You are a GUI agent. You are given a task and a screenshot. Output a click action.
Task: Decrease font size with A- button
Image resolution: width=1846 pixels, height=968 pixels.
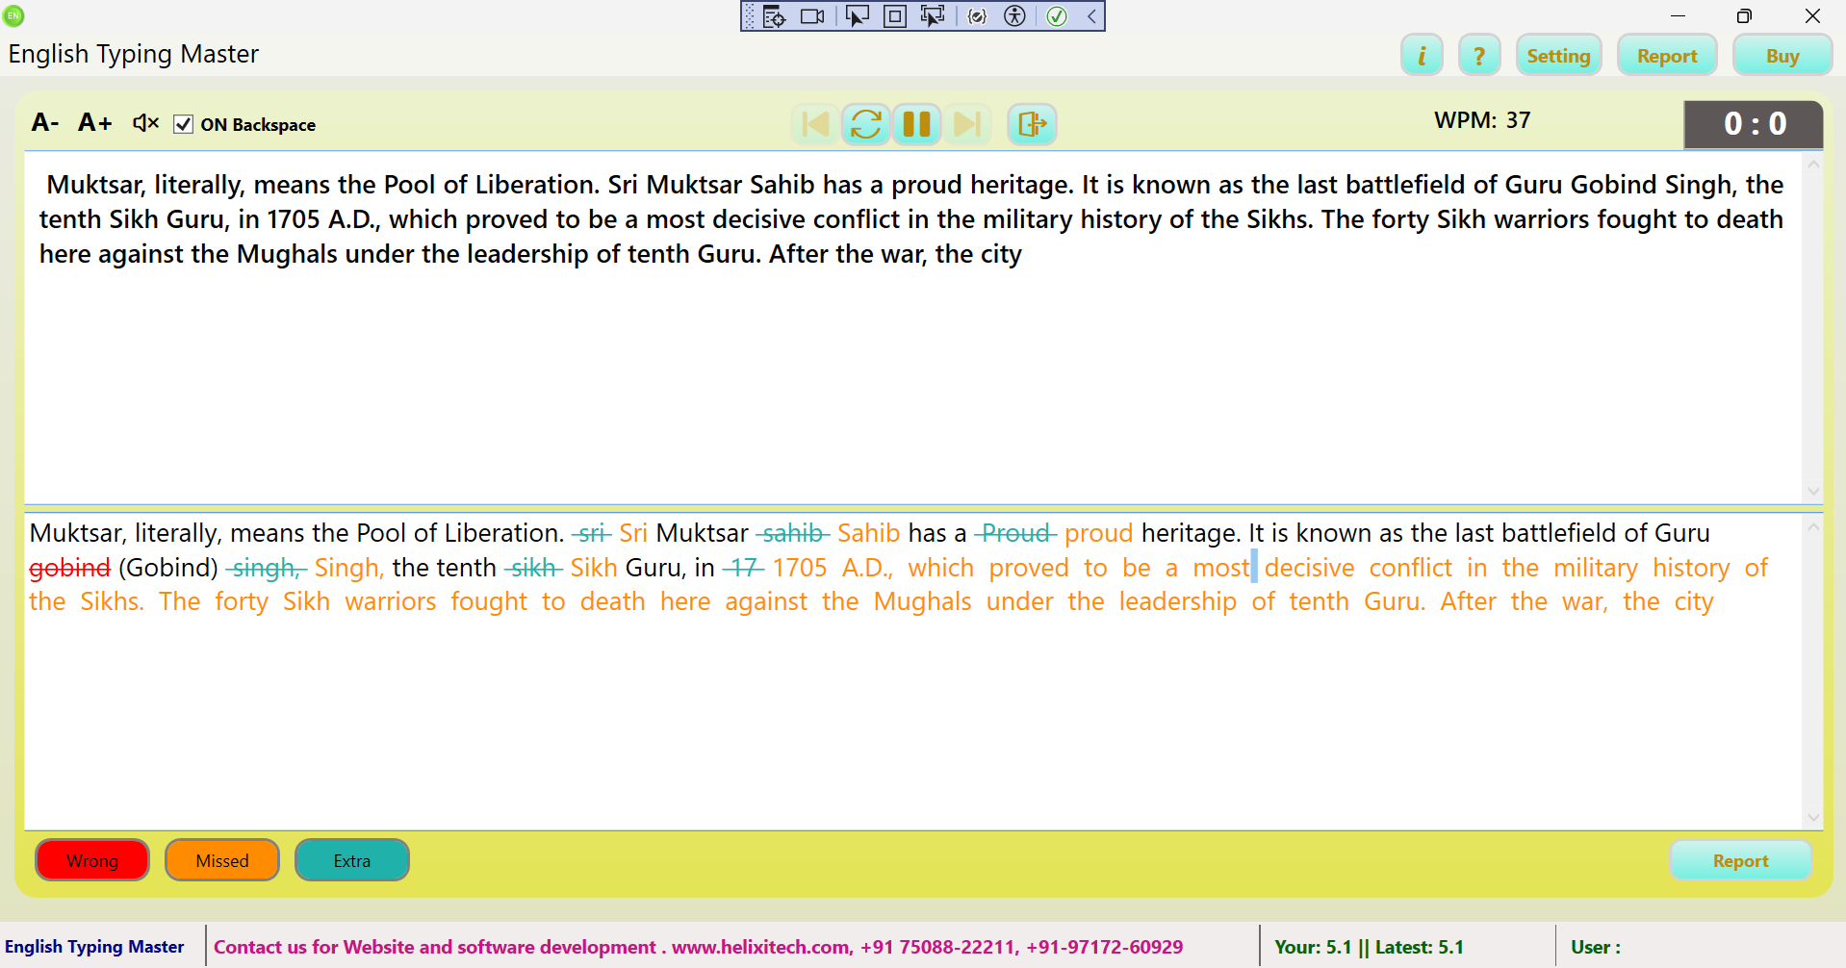coord(45,123)
